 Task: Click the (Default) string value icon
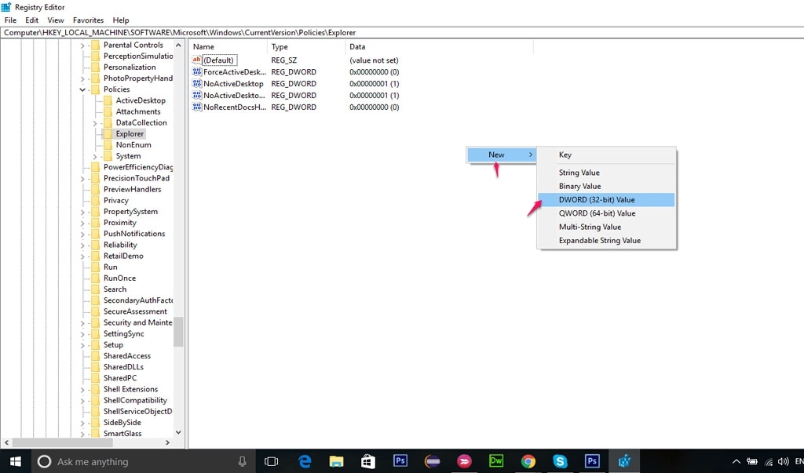pos(197,60)
